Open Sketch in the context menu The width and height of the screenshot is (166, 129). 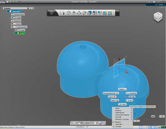coord(122,108)
